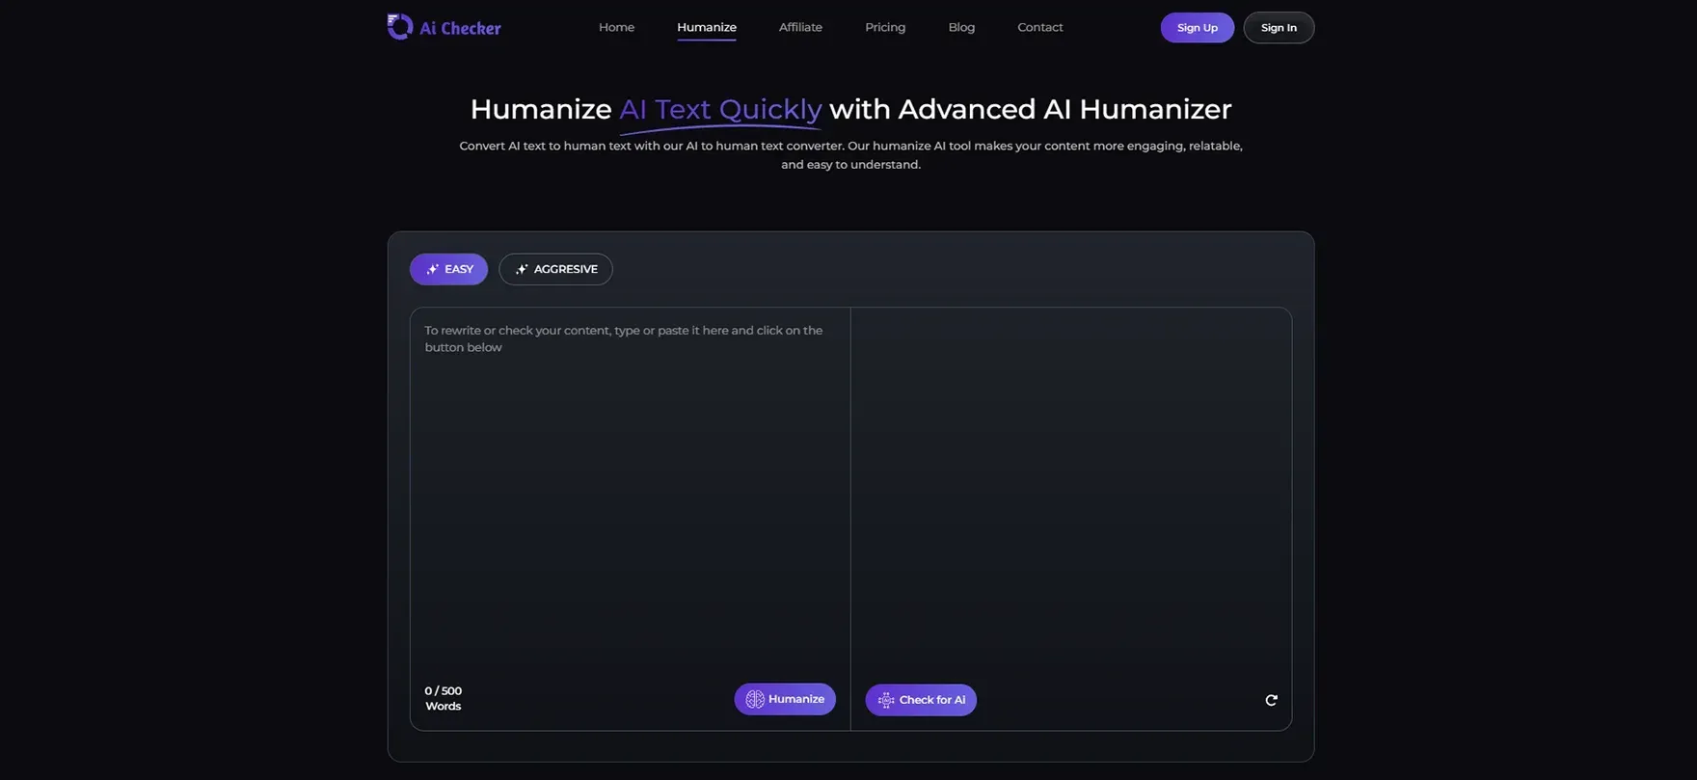Click the sparkle icon on EASY mode
This screenshot has width=1697, height=780.
click(x=433, y=270)
